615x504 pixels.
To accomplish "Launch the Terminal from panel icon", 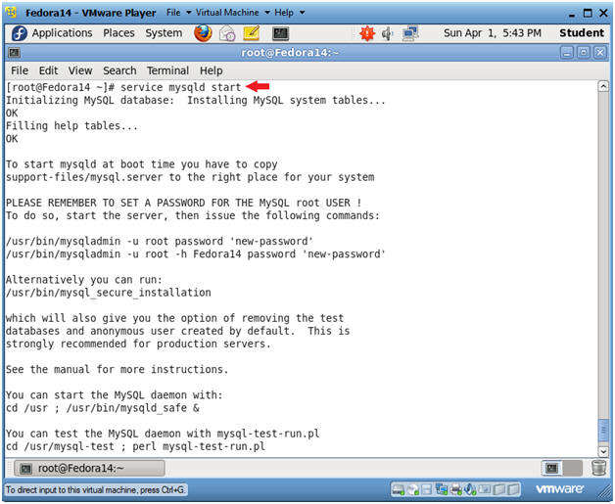I will [280, 33].
